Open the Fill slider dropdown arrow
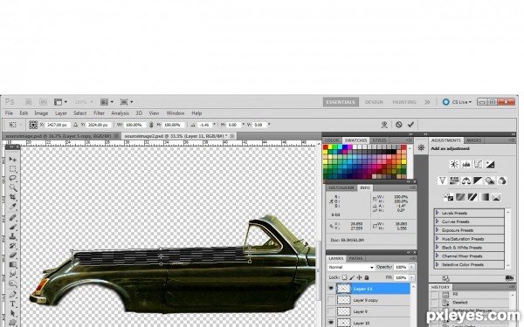Image resolution: width=524 pixels, height=327 pixels. (411, 277)
